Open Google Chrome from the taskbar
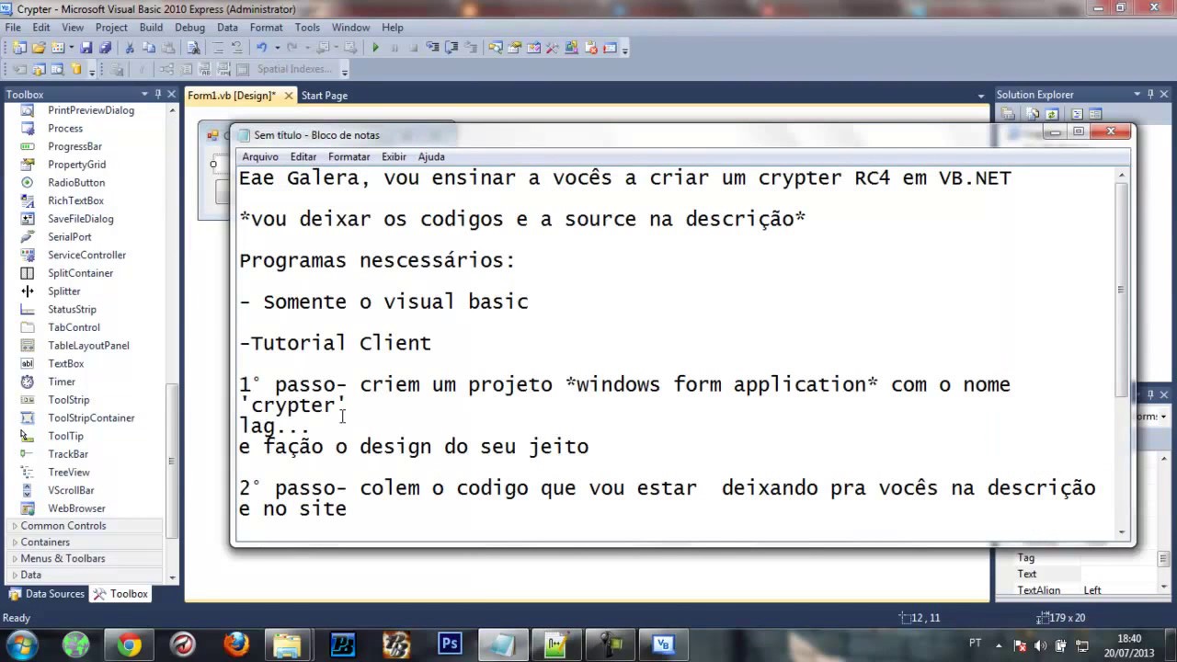Screen dimensions: 1177x662 point(129,645)
